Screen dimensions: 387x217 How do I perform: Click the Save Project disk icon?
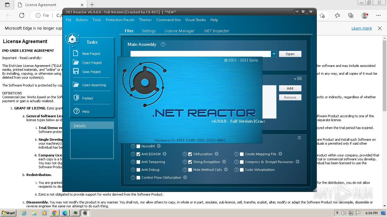(x=76, y=71)
